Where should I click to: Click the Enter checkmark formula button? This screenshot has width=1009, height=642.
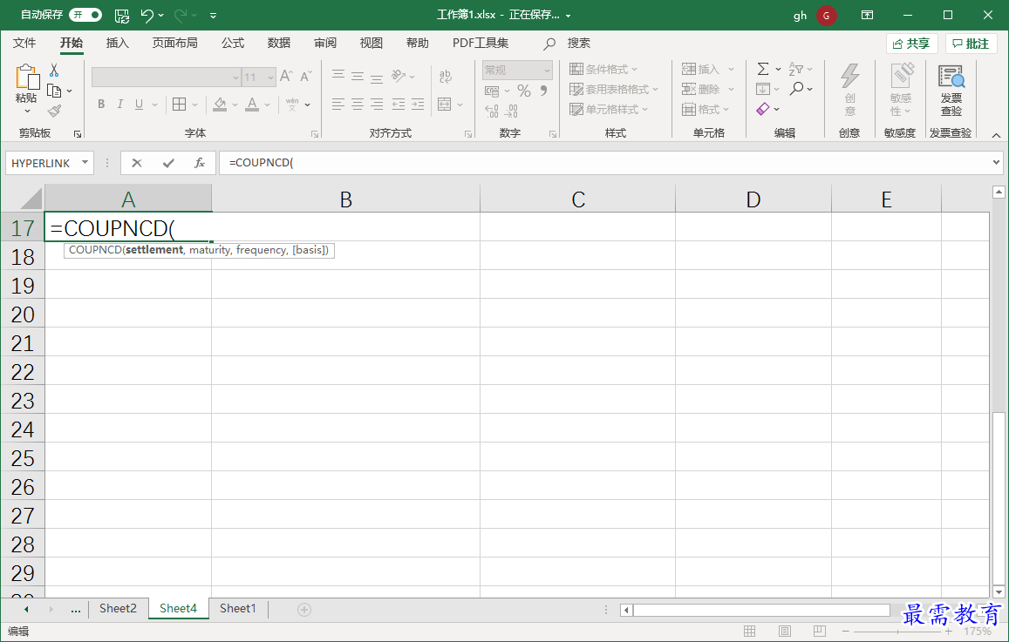pos(168,163)
